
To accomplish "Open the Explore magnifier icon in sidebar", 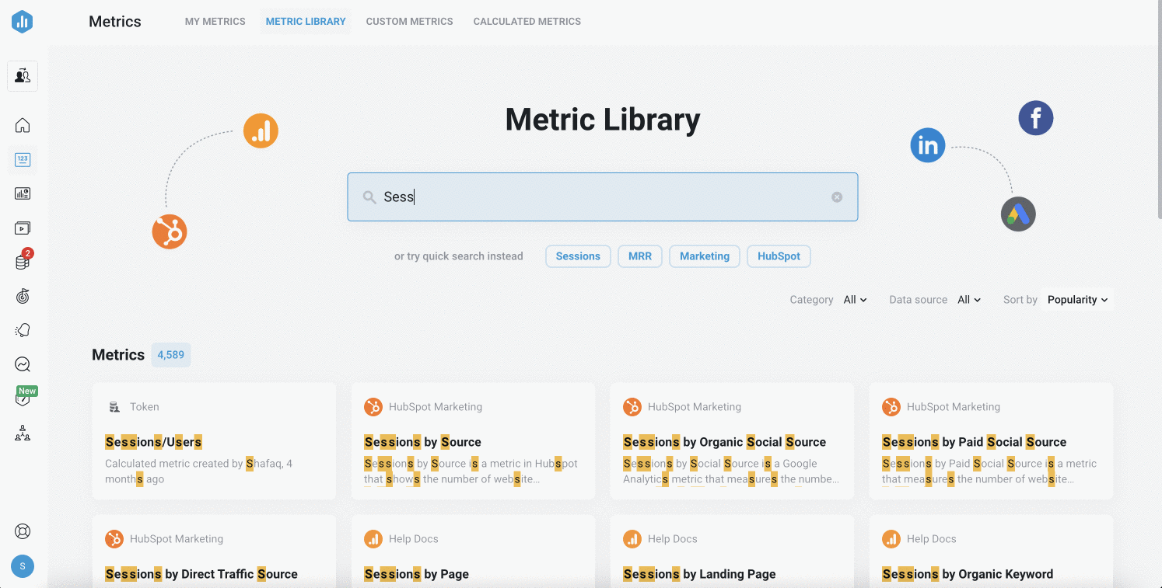I will (x=23, y=364).
